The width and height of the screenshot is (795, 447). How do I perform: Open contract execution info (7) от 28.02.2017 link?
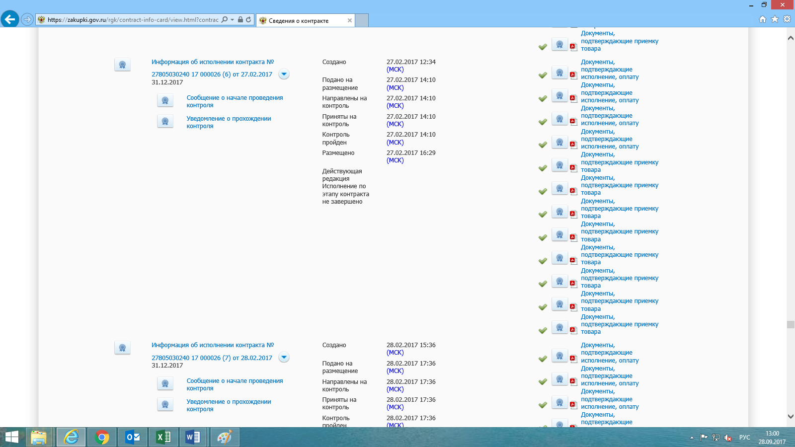coord(213,351)
